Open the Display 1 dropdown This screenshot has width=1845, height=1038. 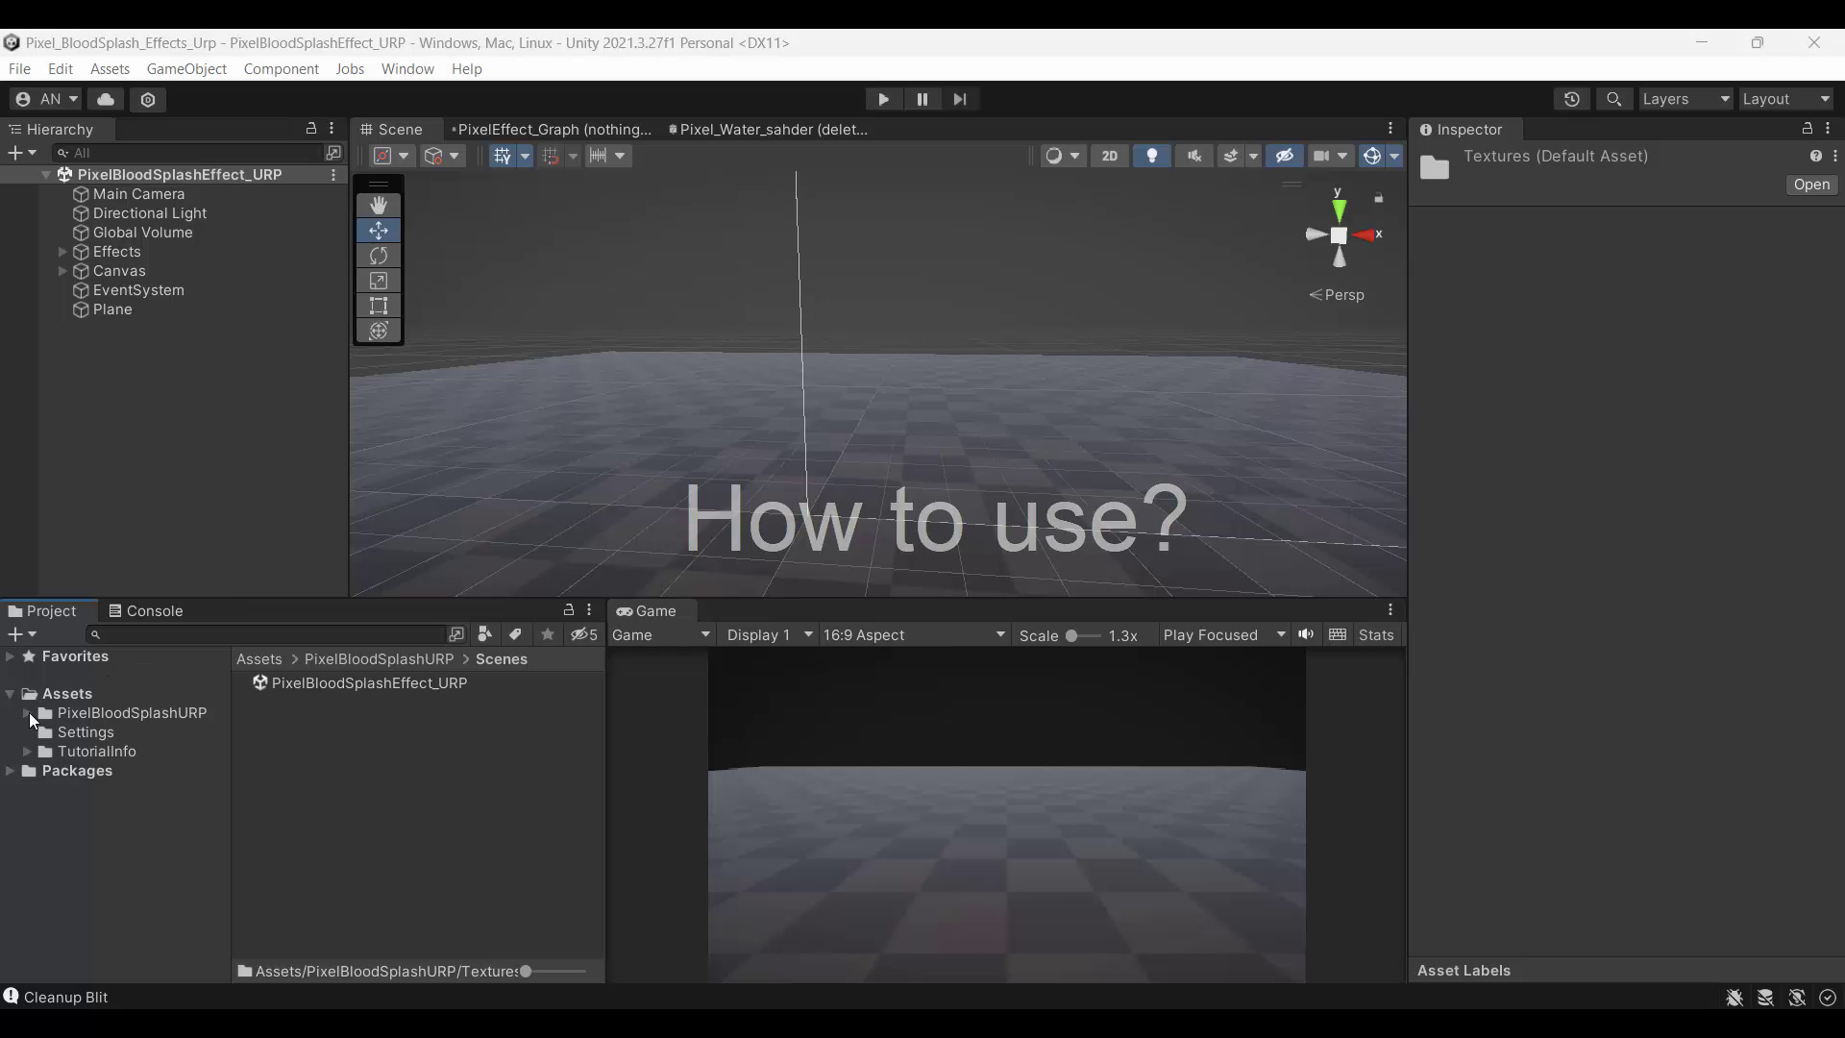pyautogui.click(x=769, y=634)
